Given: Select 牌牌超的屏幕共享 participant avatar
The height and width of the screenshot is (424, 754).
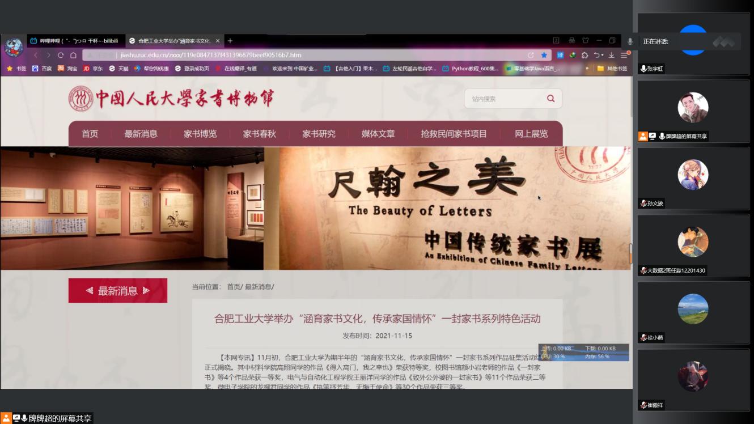Looking at the screenshot, I should (693, 108).
